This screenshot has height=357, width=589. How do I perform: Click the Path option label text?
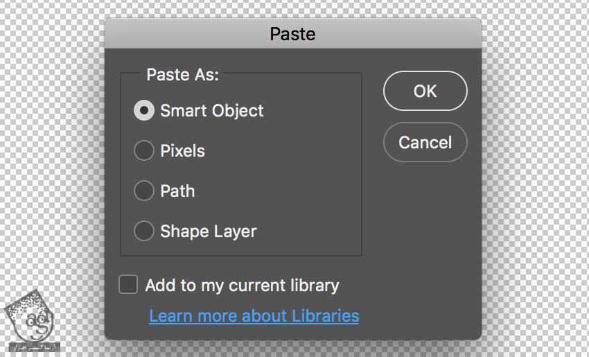point(177,191)
